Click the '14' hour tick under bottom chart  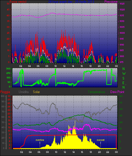click(x=73, y=152)
